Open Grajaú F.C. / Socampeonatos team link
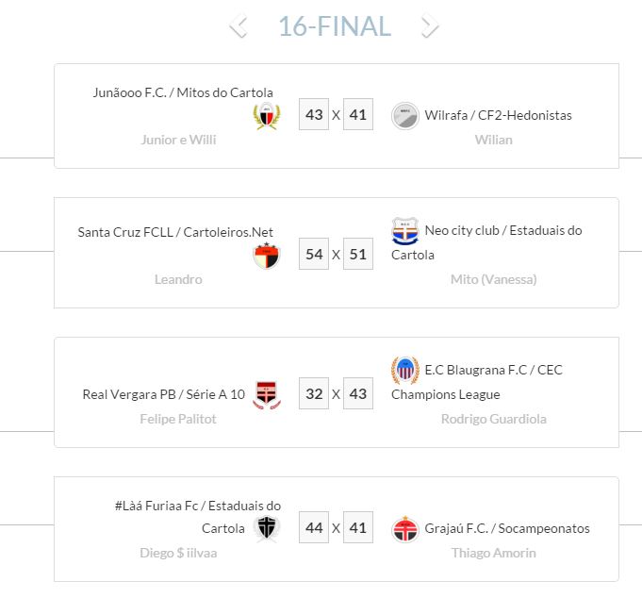Viewport: 642px width, 598px height. (x=507, y=529)
